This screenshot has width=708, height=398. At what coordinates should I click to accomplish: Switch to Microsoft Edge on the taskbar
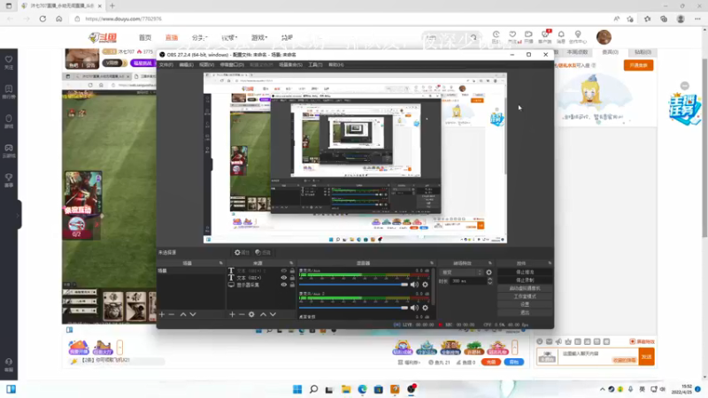click(x=362, y=389)
